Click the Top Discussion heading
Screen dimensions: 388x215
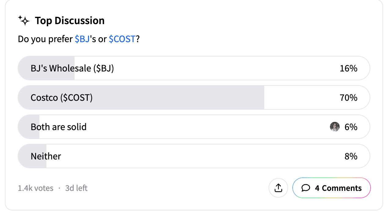tap(70, 21)
